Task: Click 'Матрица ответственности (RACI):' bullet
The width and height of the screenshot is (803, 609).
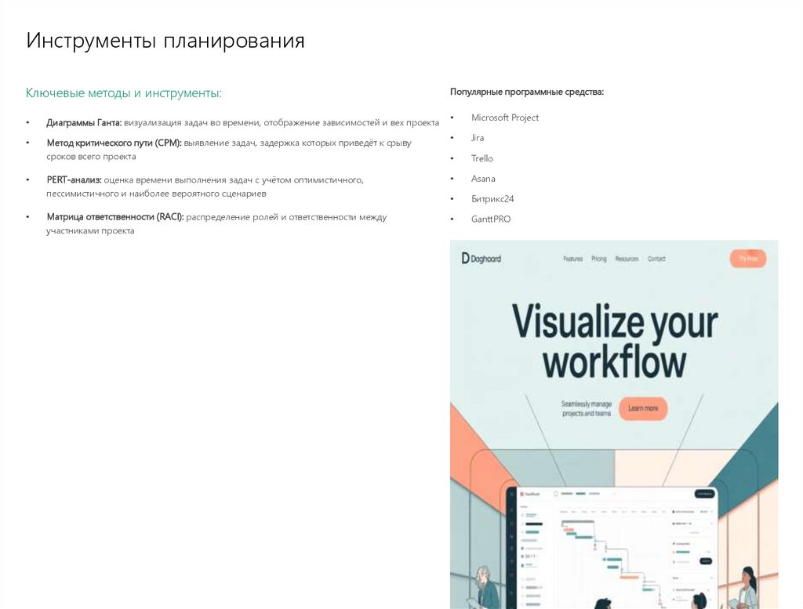Action: [115, 217]
